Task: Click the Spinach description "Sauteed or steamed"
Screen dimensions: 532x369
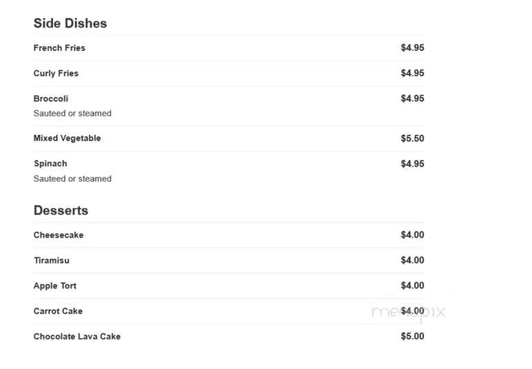Action: tap(72, 179)
